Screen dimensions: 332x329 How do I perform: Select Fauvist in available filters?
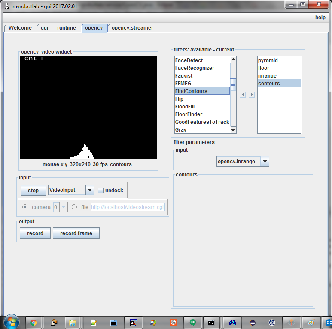[202, 76]
